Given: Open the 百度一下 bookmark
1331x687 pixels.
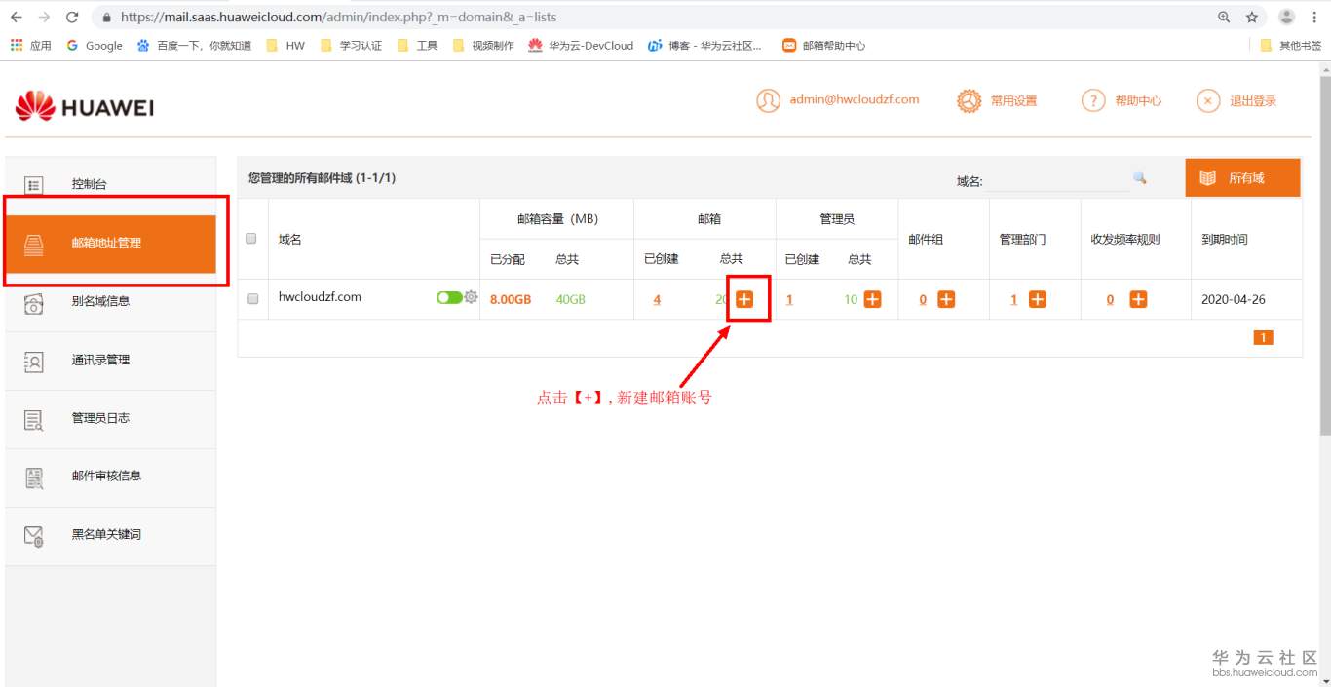Looking at the screenshot, I should [x=194, y=45].
